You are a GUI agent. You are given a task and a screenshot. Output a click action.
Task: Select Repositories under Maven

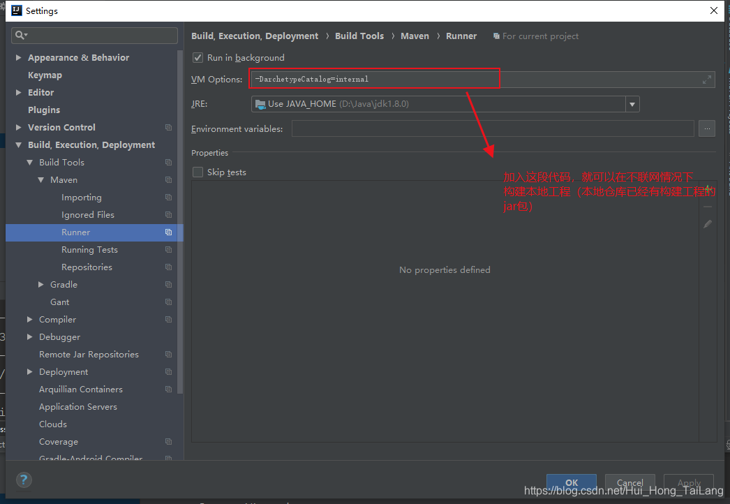87,267
